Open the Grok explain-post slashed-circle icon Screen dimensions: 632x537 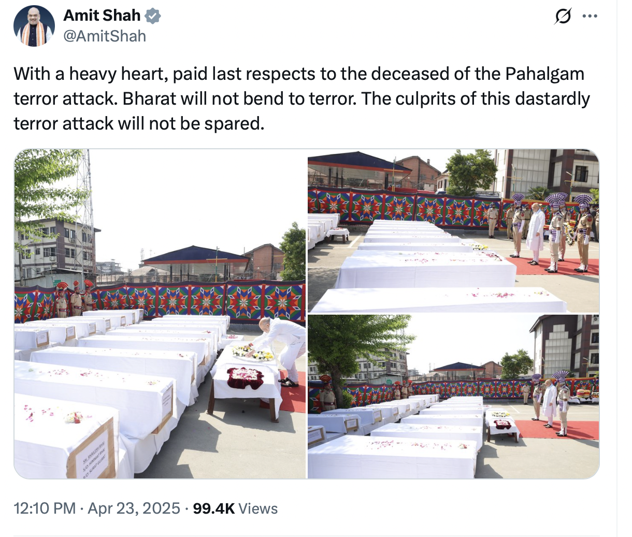pyautogui.click(x=563, y=17)
